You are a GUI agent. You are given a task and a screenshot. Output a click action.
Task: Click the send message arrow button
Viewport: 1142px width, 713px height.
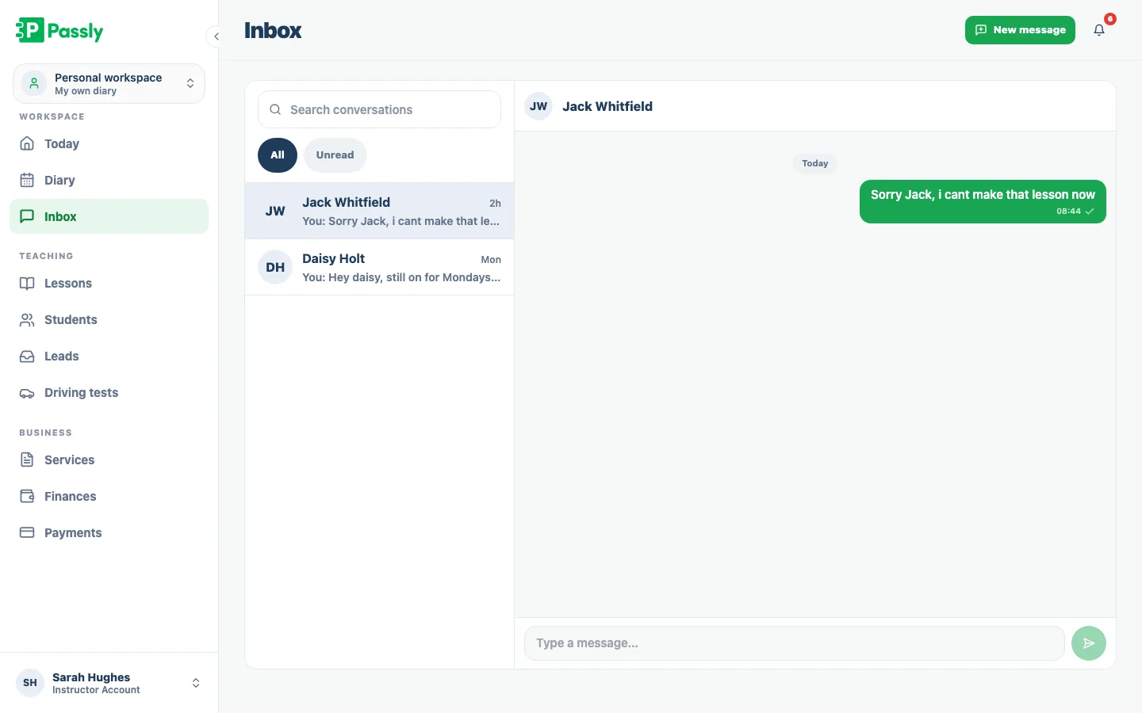coord(1089,643)
